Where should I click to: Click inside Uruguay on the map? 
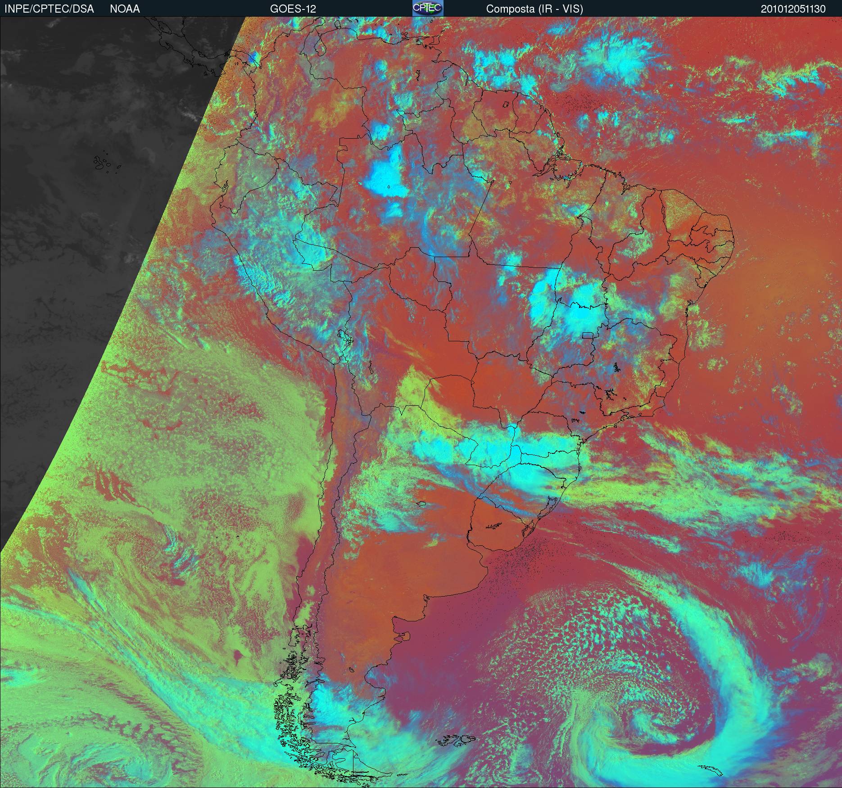(495, 529)
